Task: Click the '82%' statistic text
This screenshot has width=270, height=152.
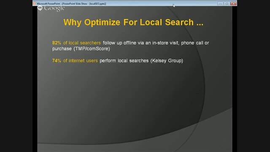Action: point(57,43)
